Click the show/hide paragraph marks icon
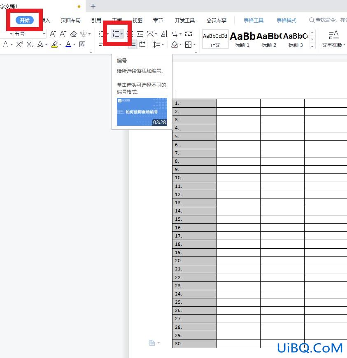The height and width of the screenshot is (358, 347). tap(175, 34)
